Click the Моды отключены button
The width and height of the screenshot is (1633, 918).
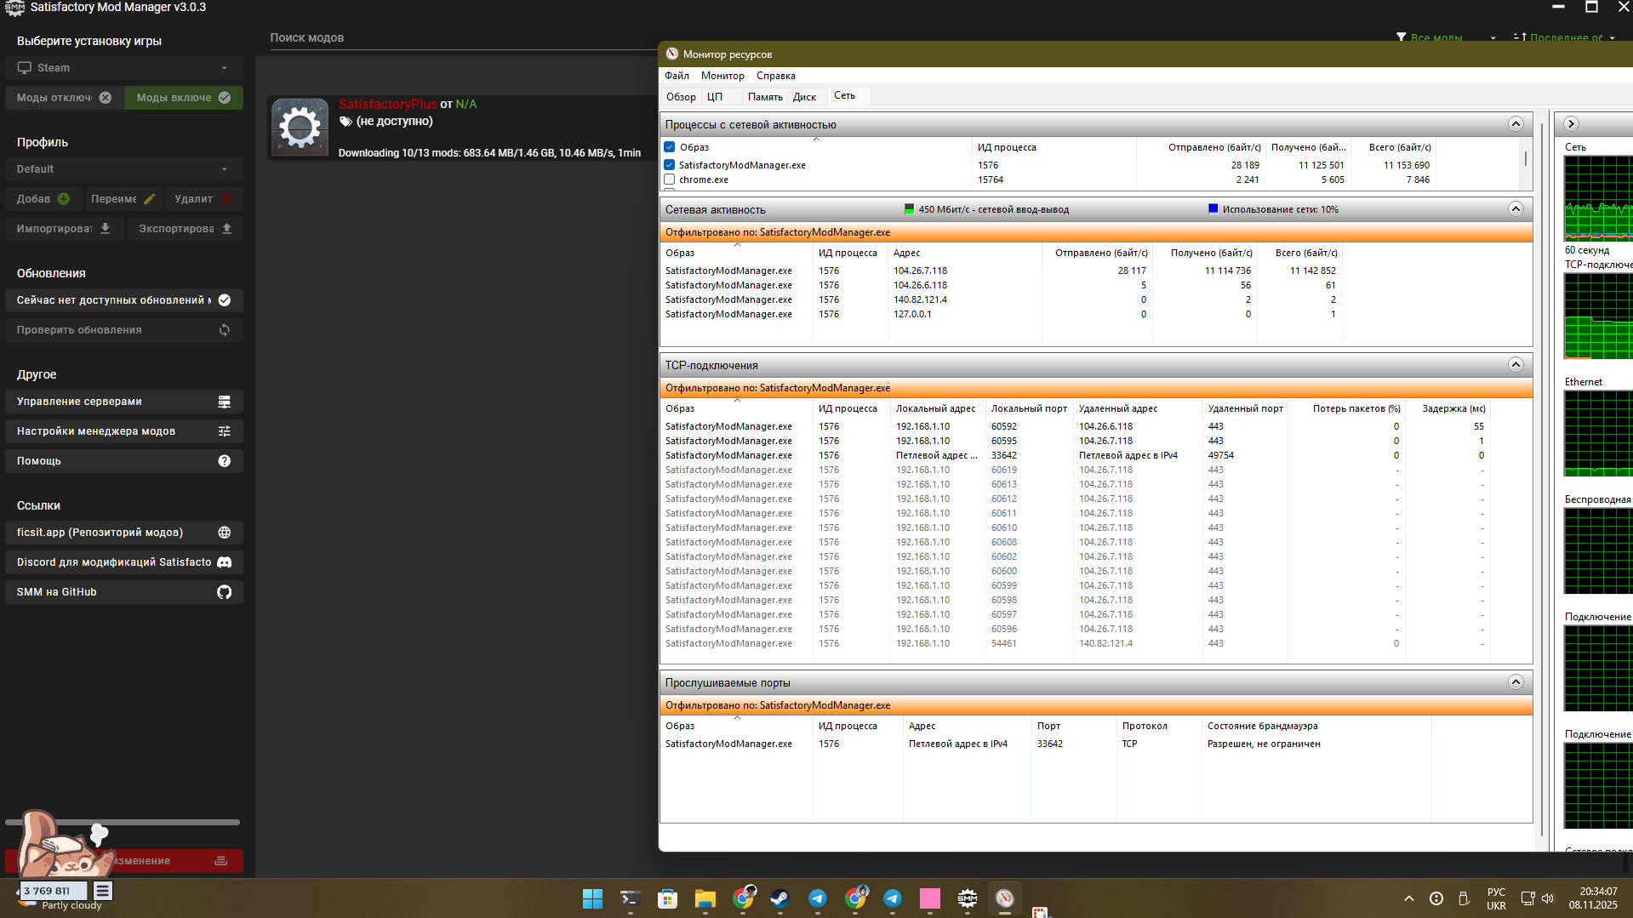(x=64, y=98)
